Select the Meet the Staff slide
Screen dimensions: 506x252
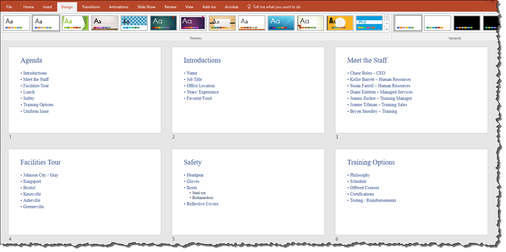point(411,90)
